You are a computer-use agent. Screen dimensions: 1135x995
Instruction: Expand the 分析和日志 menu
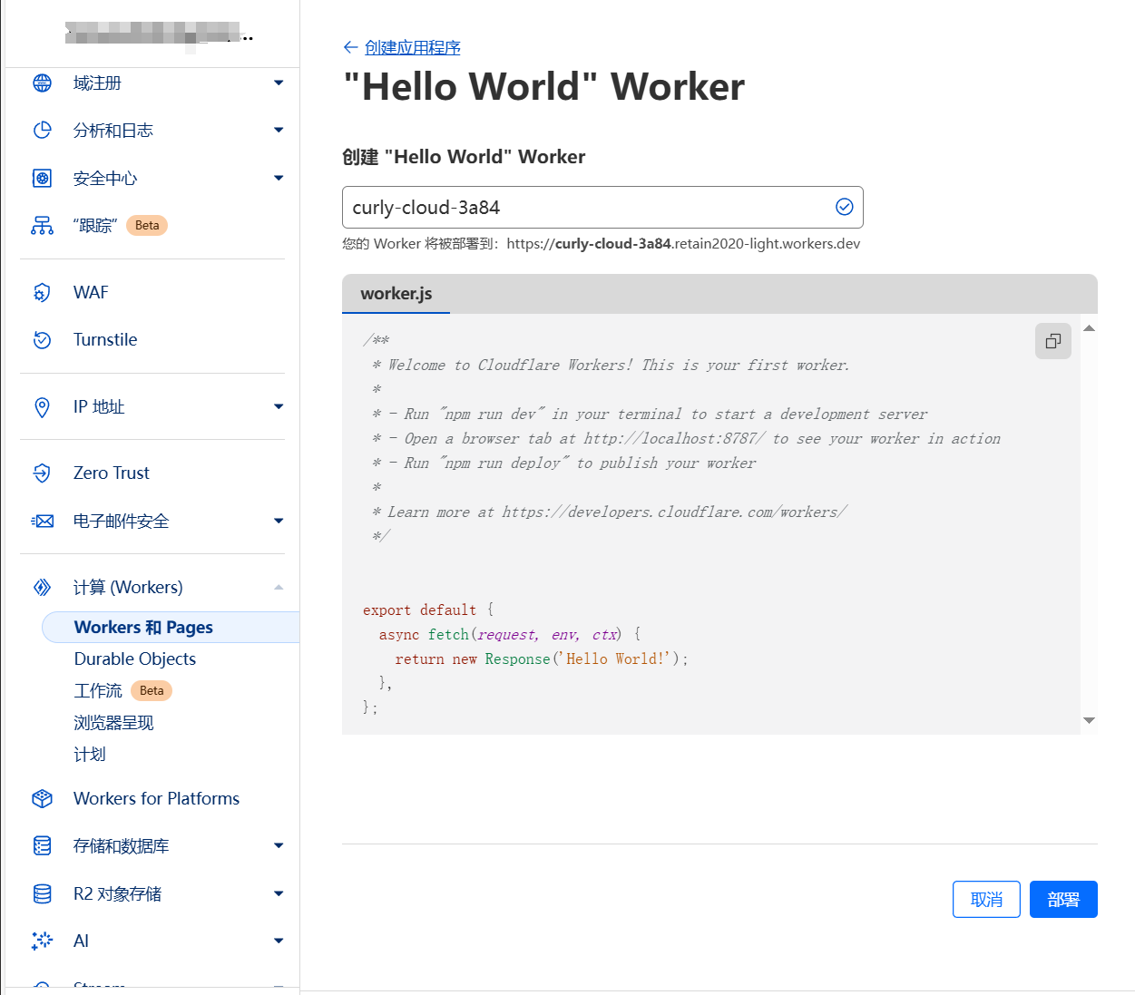[279, 130]
